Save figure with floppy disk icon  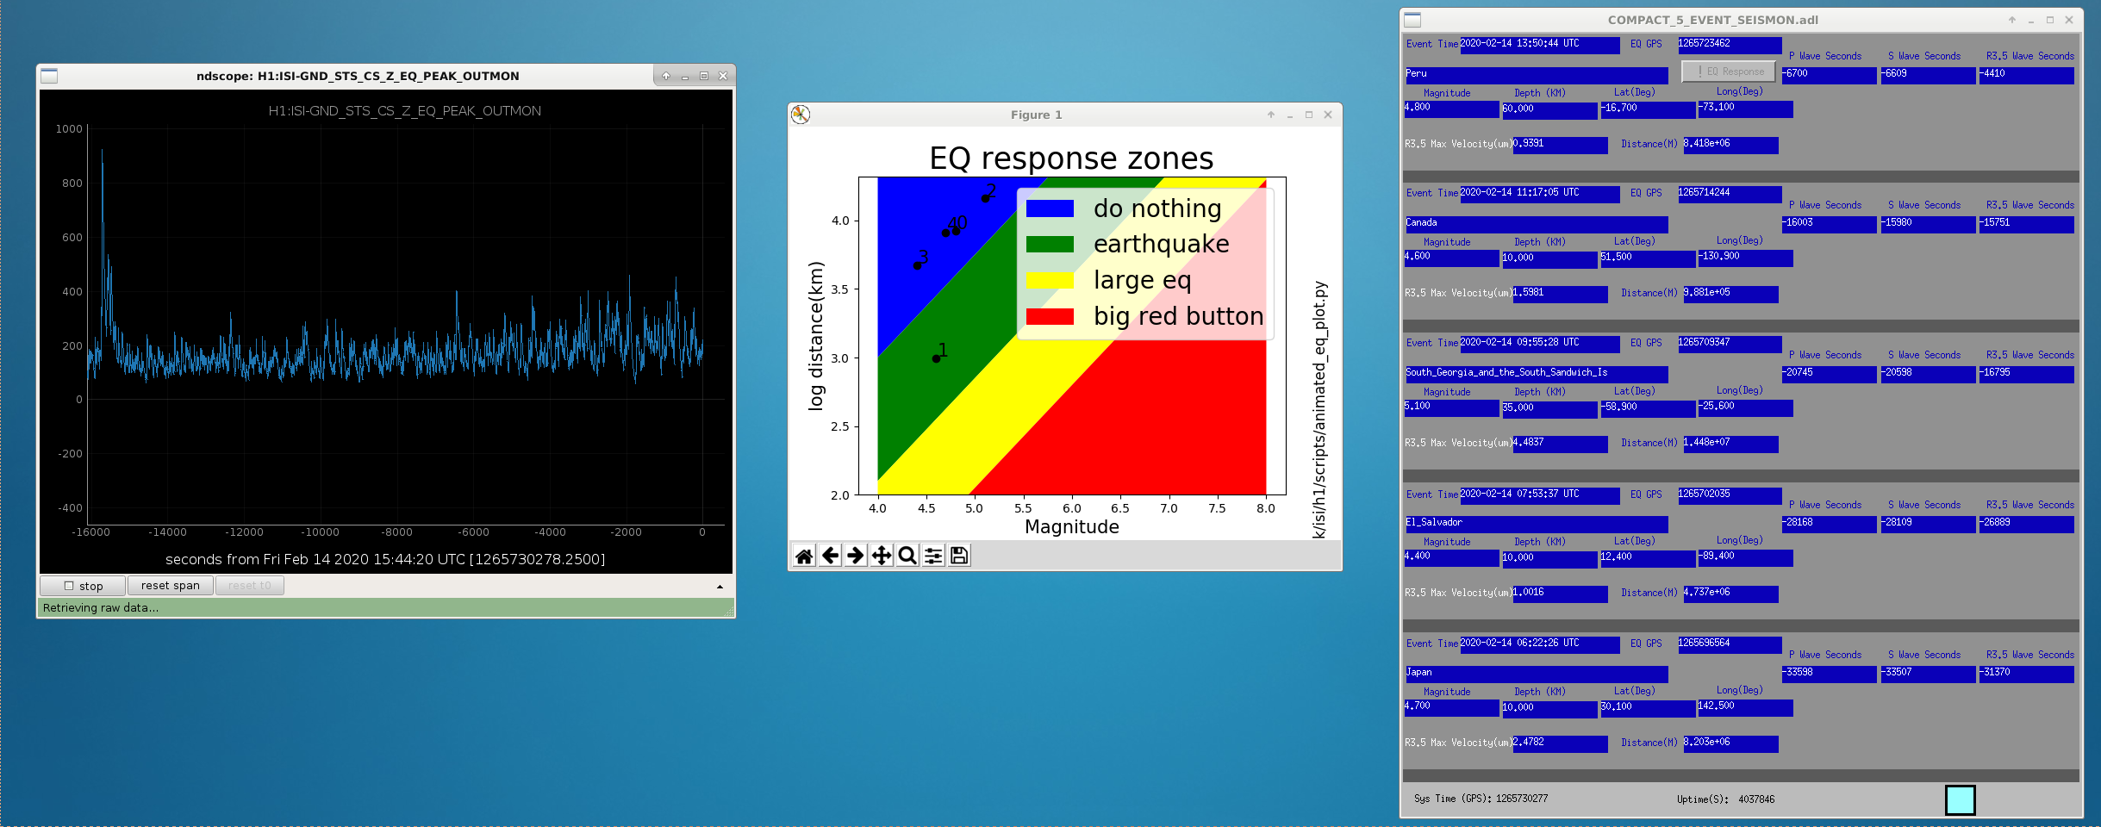tap(959, 556)
